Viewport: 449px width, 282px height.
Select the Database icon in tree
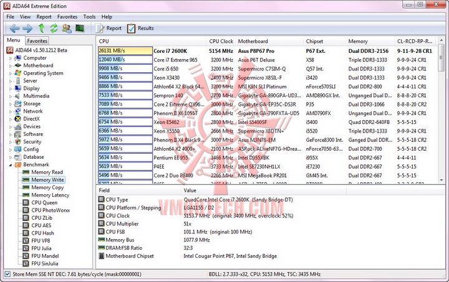(17, 157)
